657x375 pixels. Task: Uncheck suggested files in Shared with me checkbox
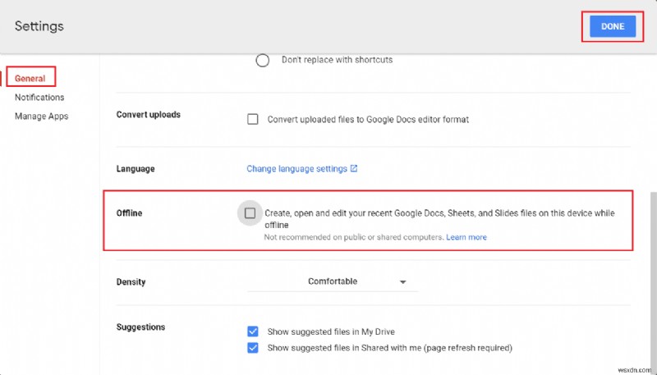[253, 347]
